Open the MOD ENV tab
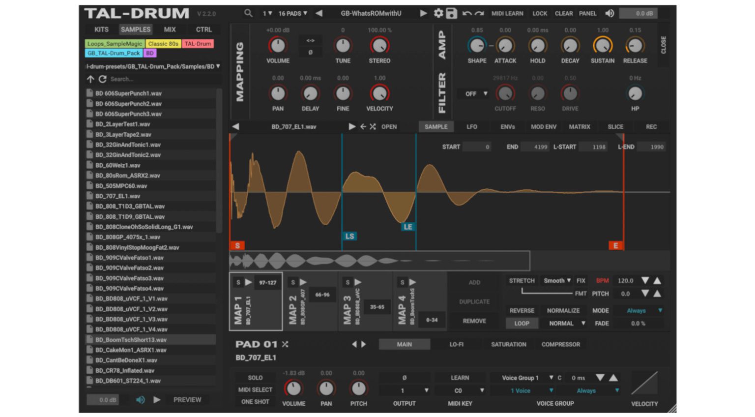 (543, 126)
